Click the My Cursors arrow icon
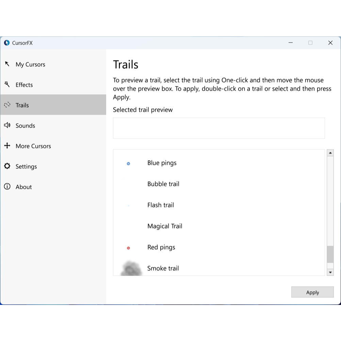 [7, 64]
